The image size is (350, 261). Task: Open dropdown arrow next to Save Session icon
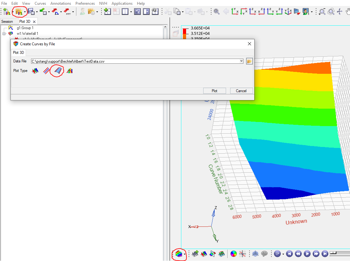click(37, 12)
